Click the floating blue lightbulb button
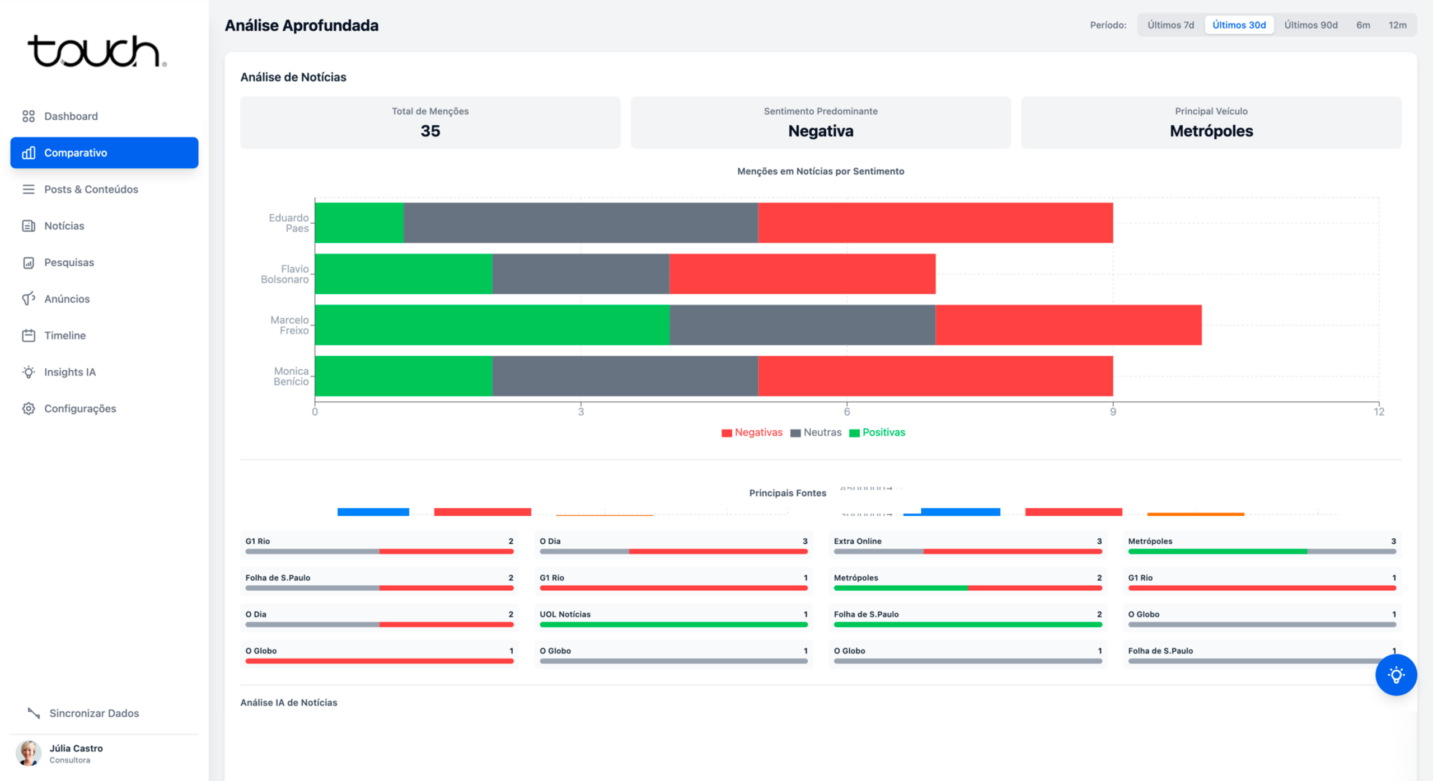The height and width of the screenshot is (781, 1433). pyautogui.click(x=1395, y=675)
